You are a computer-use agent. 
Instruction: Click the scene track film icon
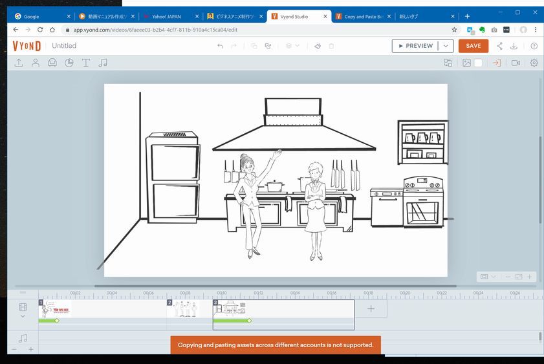(x=23, y=307)
